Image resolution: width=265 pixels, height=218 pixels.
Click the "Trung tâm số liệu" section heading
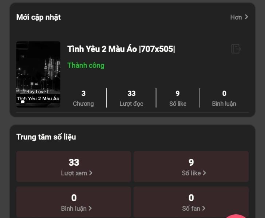click(x=46, y=137)
